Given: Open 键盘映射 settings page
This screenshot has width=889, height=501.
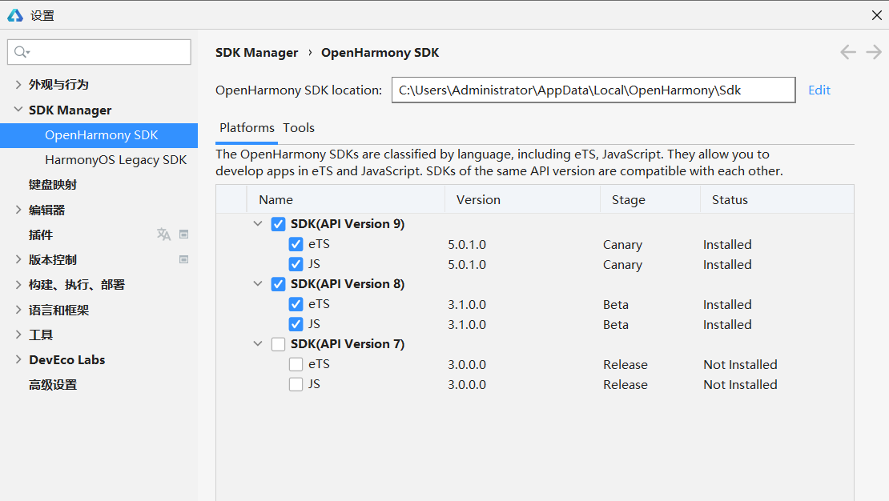Looking at the screenshot, I should (x=53, y=185).
